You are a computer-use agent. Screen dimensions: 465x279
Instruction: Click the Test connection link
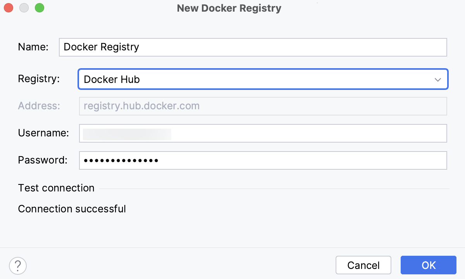click(x=56, y=188)
